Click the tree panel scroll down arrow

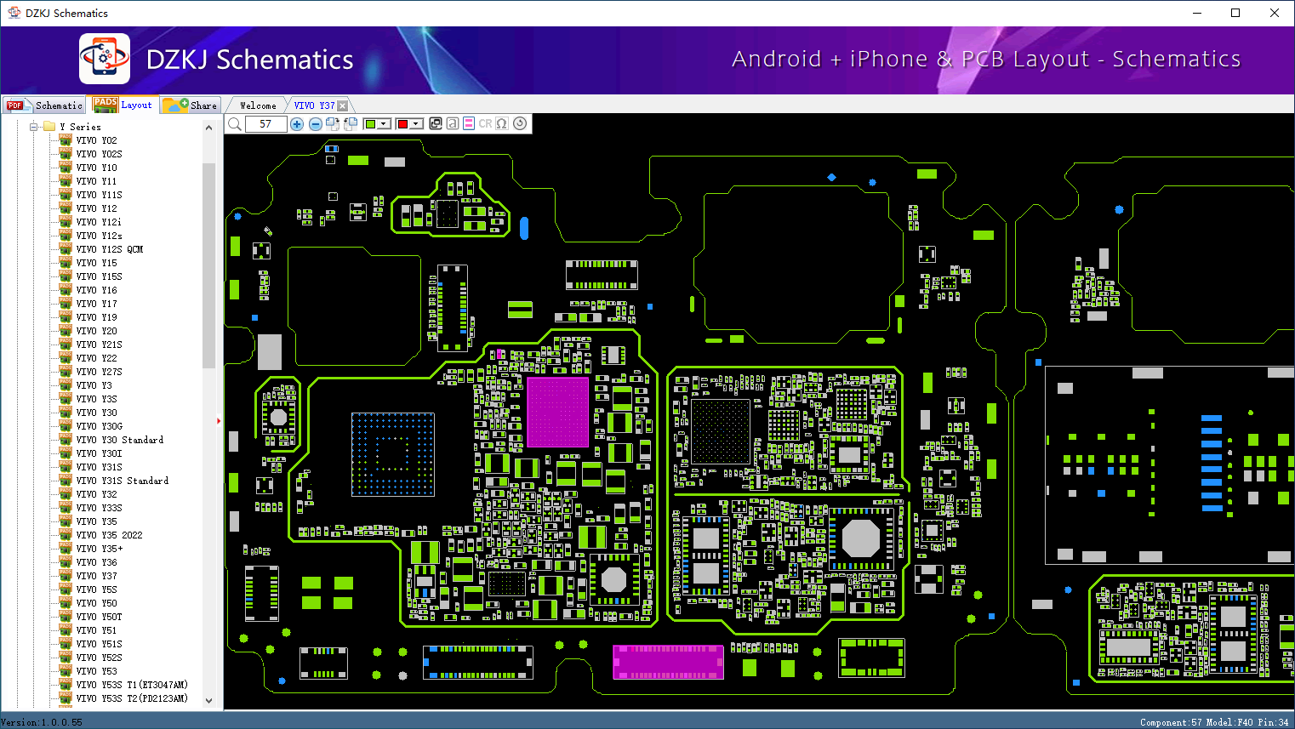pos(208,700)
